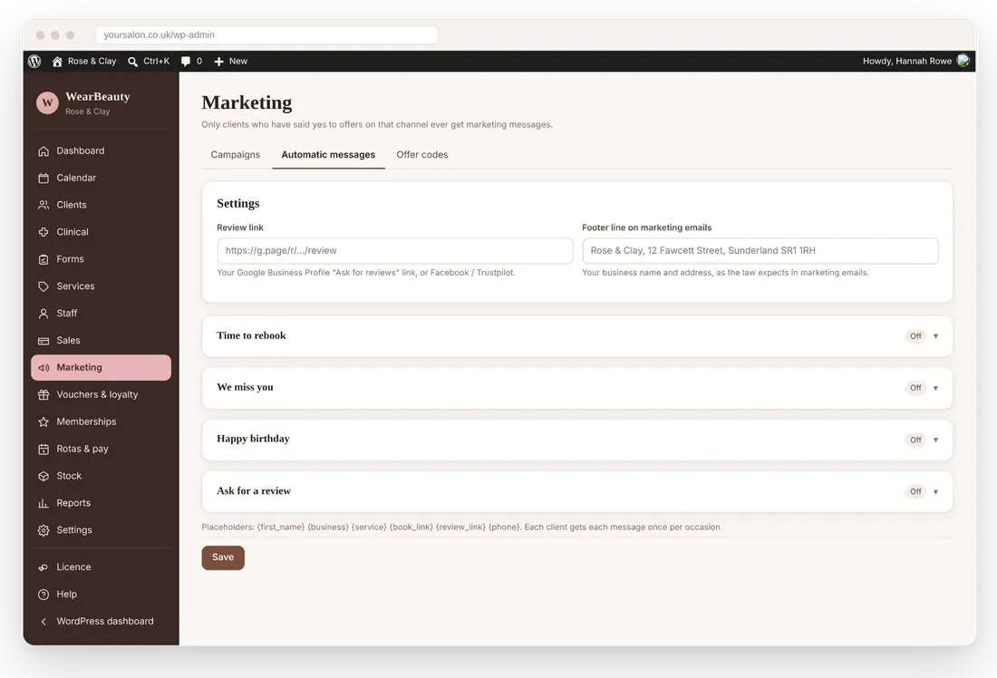Click the Sales card icon
This screenshot has height=678, width=997.
click(x=44, y=341)
